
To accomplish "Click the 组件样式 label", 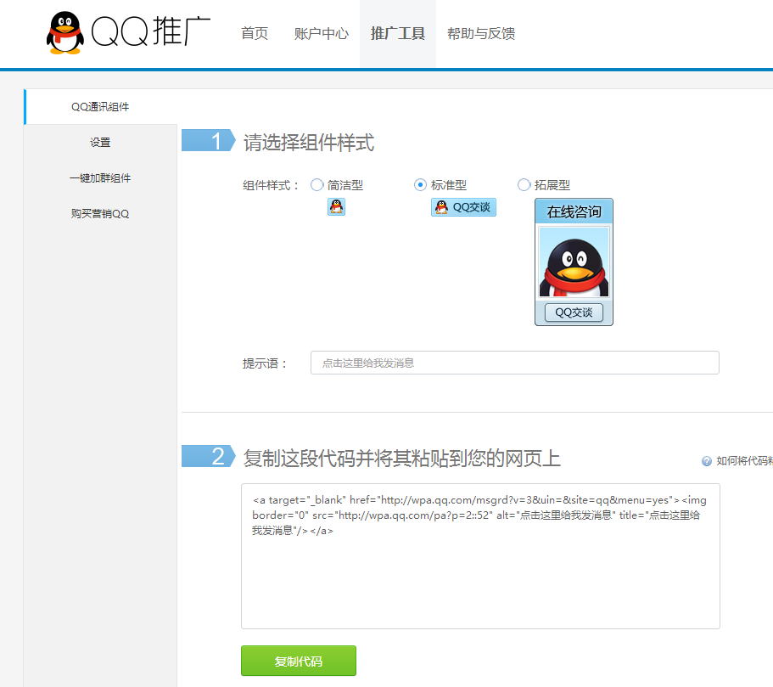I will pyautogui.click(x=270, y=186).
